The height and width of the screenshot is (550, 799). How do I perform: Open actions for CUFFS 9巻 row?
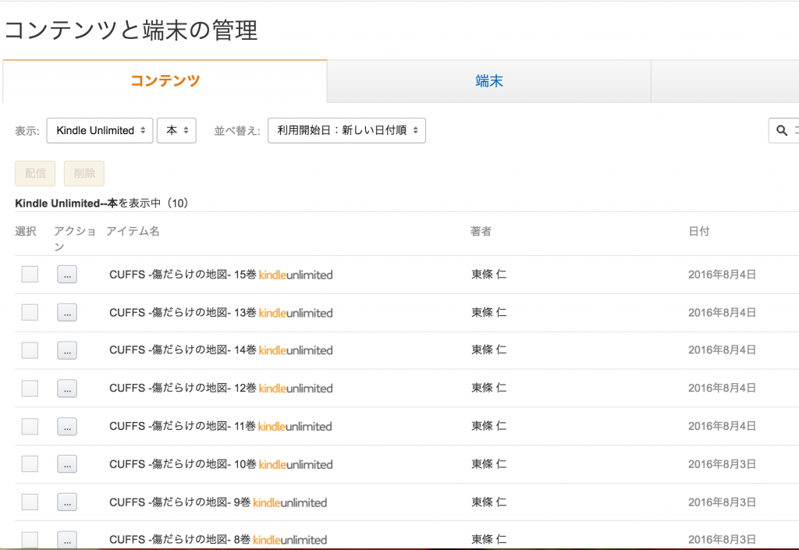click(x=67, y=502)
